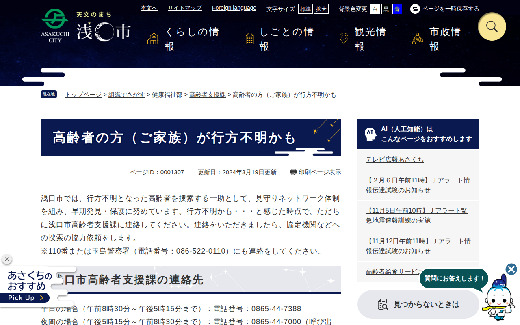Click the 質問にお答えします！ speech bubble
Viewport: 520px width, 325px height.
[x=454, y=278]
